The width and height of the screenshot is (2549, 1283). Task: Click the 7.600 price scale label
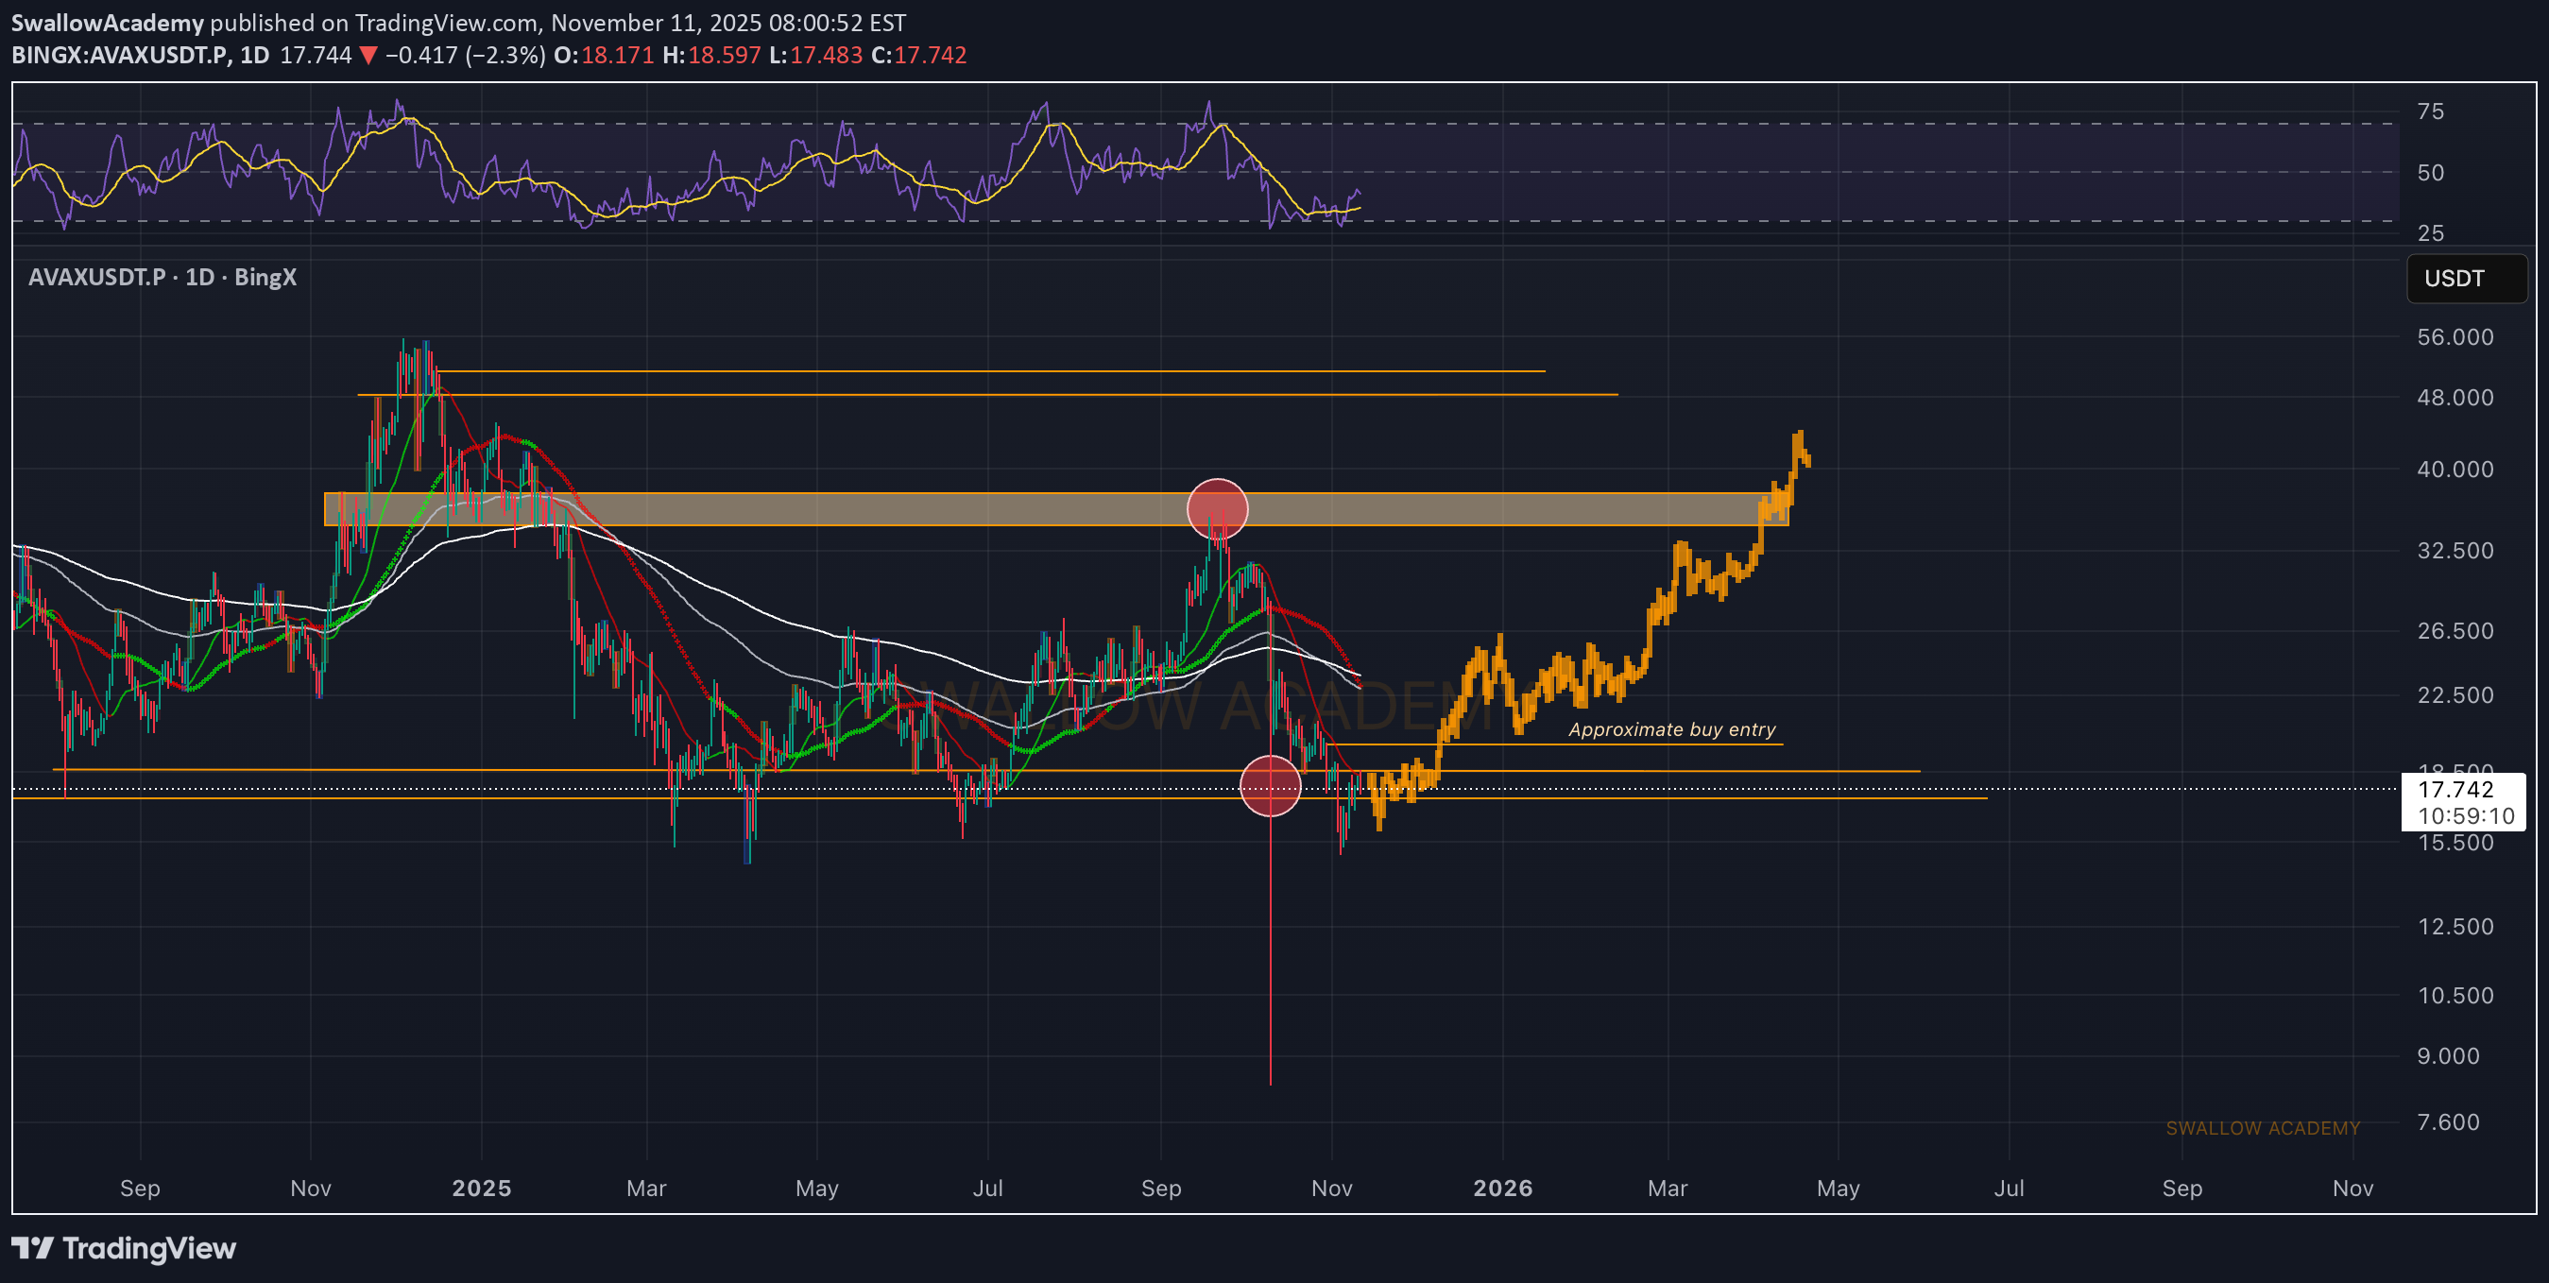pos(2447,1121)
